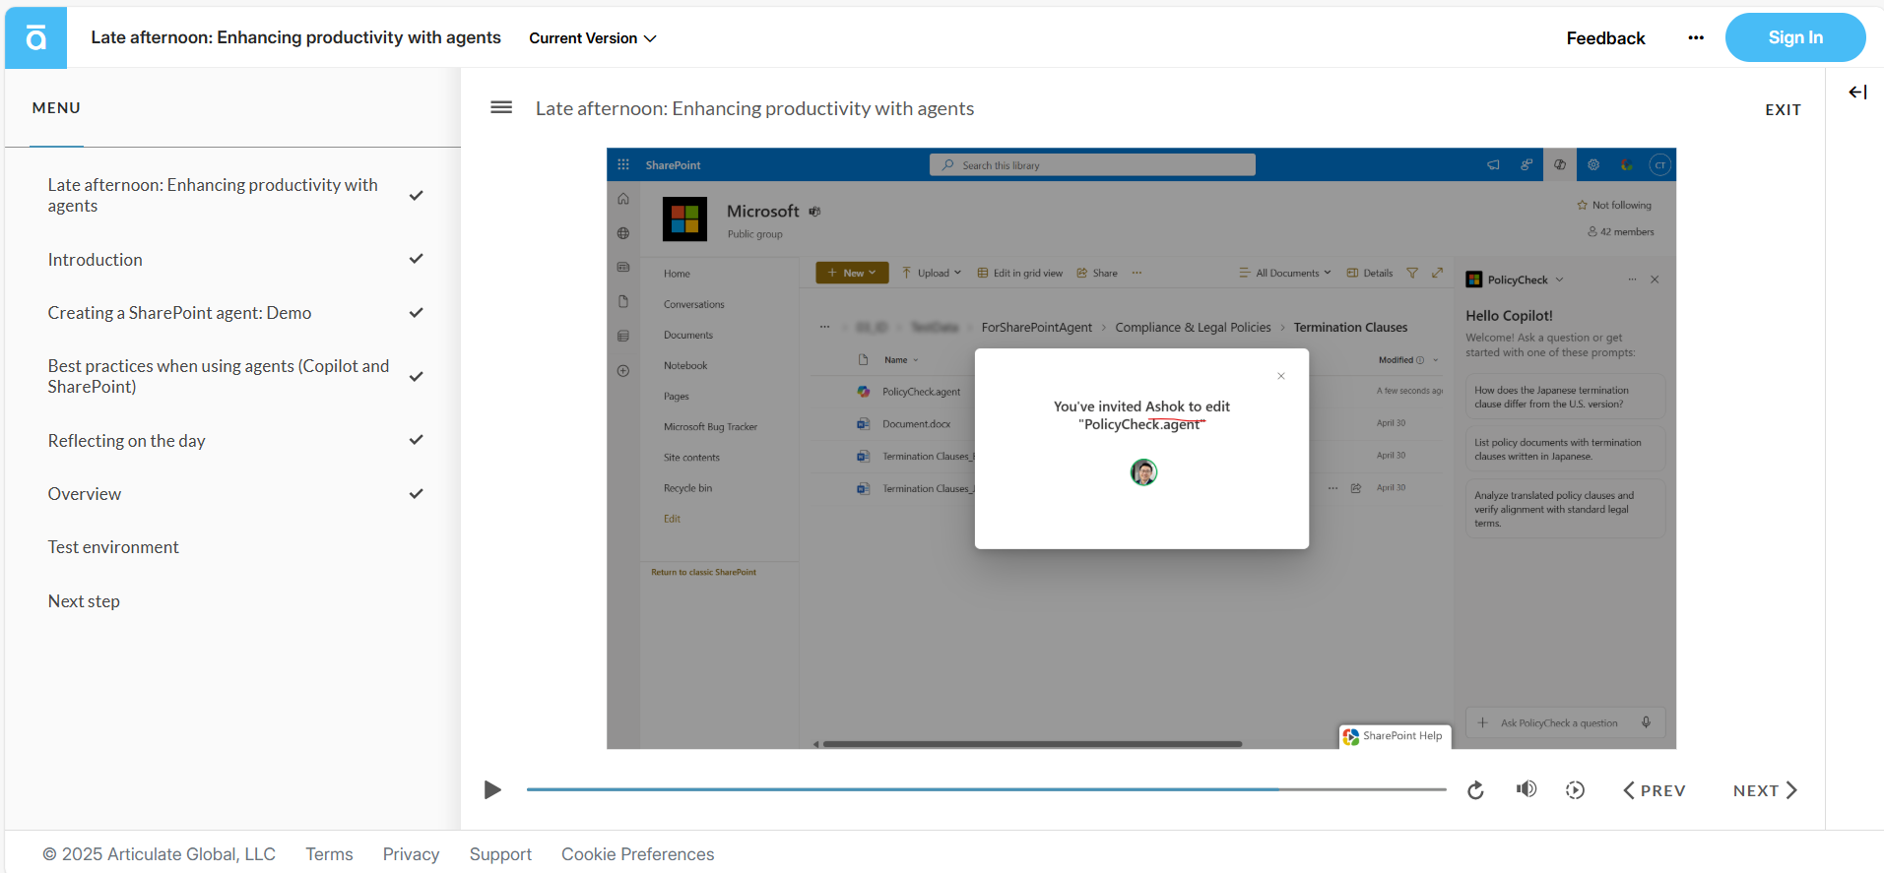The height and width of the screenshot is (873, 1884).
Task: Open the New dropdown button
Action: coord(852,273)
